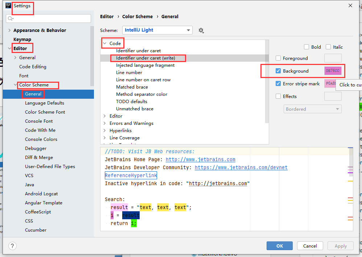Enable the Bold checkbox

(x=307, y=47)
